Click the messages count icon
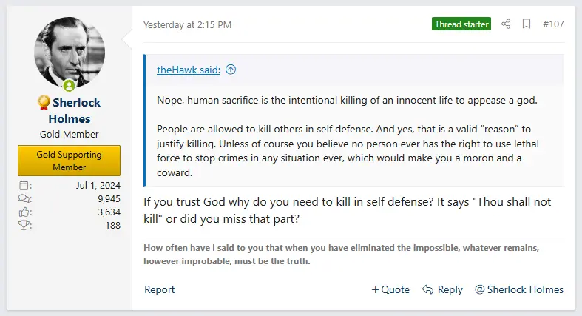The image size is (582, 316). 24,198
